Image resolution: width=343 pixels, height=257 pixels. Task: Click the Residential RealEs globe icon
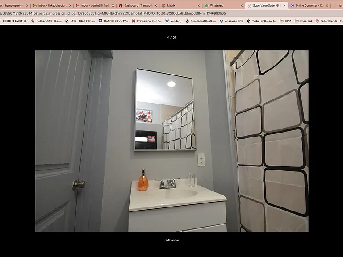coord(187,21)
